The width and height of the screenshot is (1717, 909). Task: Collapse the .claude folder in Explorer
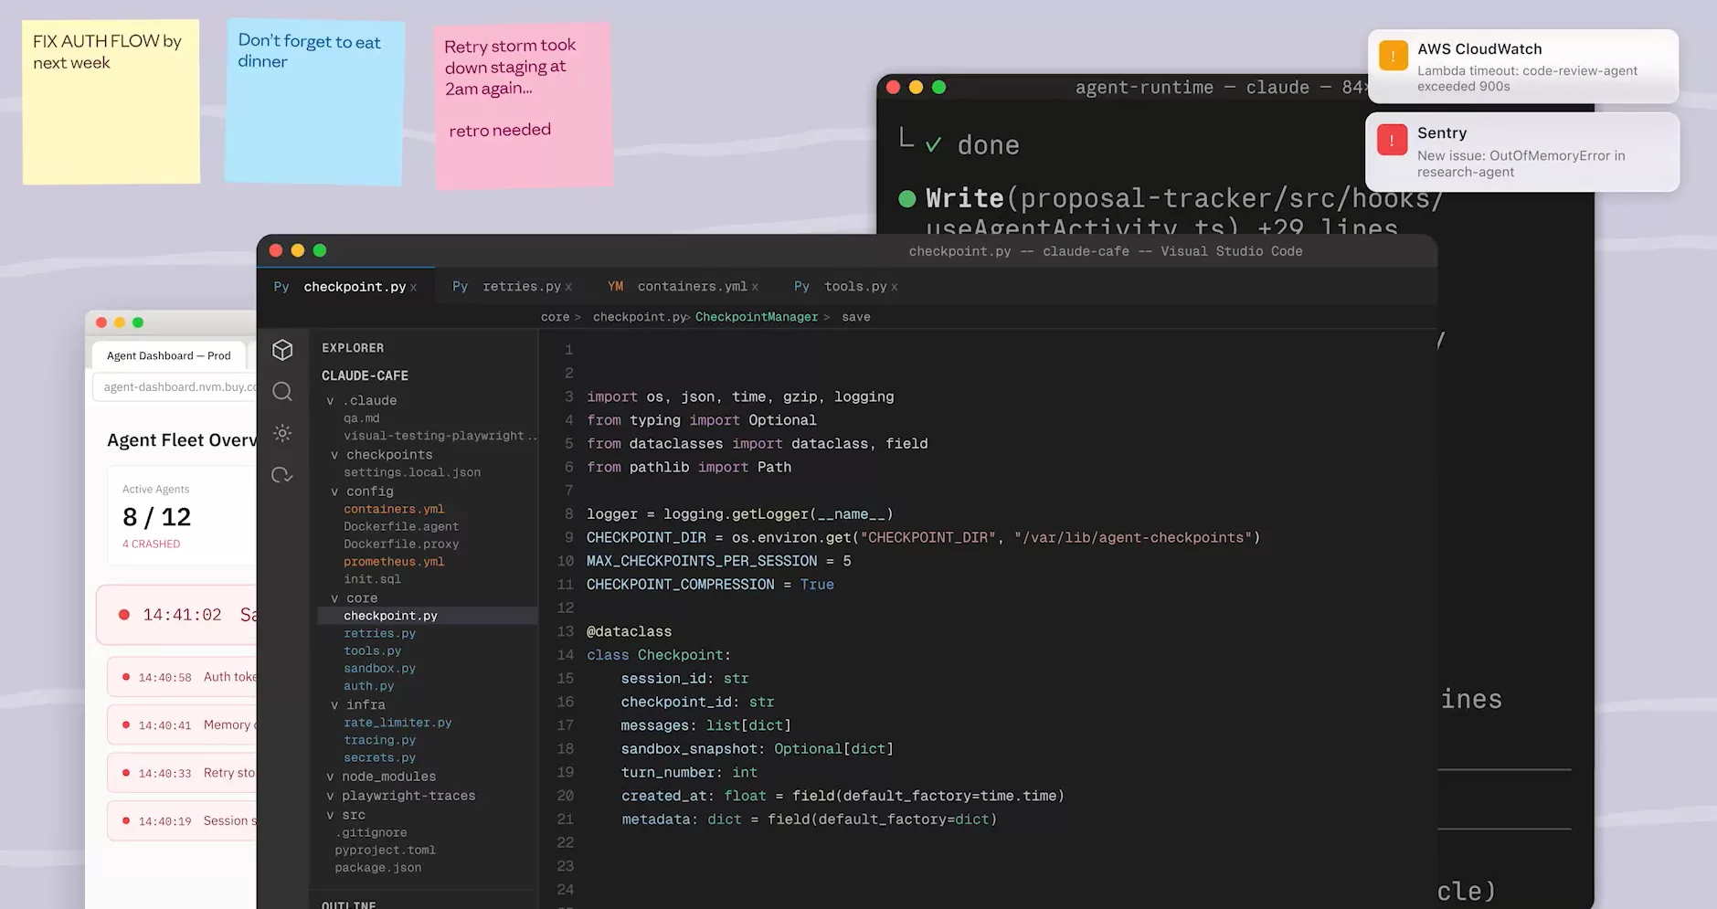[329, 400]
